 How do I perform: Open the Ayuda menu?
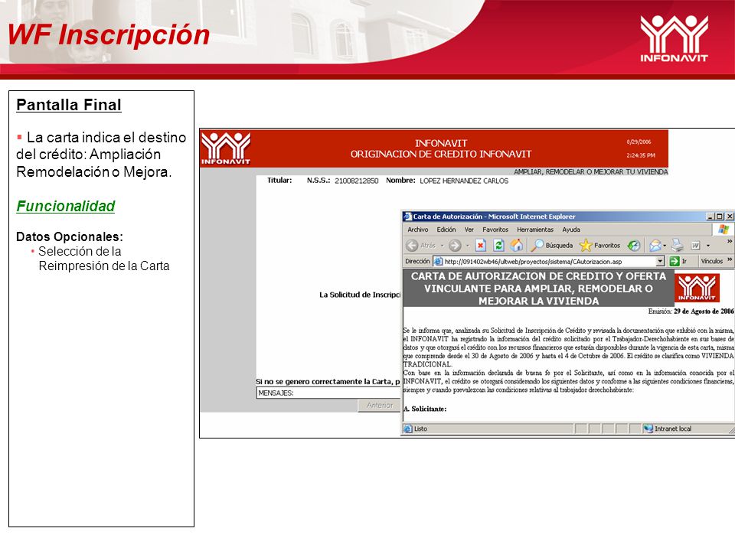click(x=571, y=230)
